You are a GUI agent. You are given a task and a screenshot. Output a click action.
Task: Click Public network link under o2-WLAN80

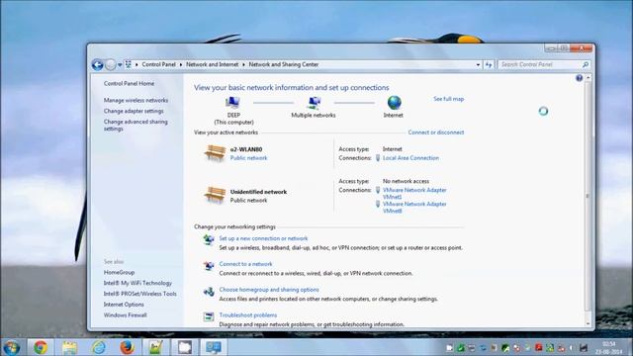tap(248, 158)
